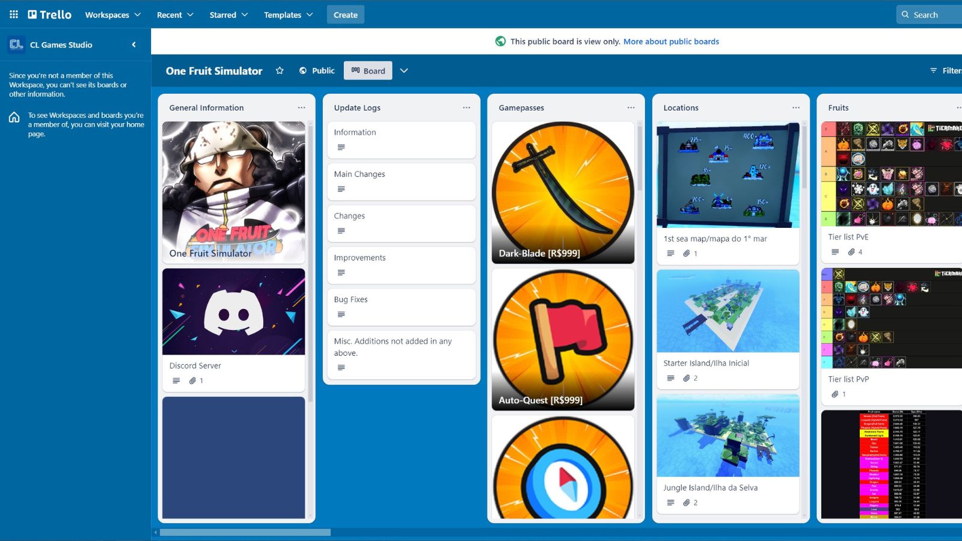The height and width of the screenshot is (541, 962).
Task: Open the Dark-Blade gamepass card
Action: click(563, 192)
